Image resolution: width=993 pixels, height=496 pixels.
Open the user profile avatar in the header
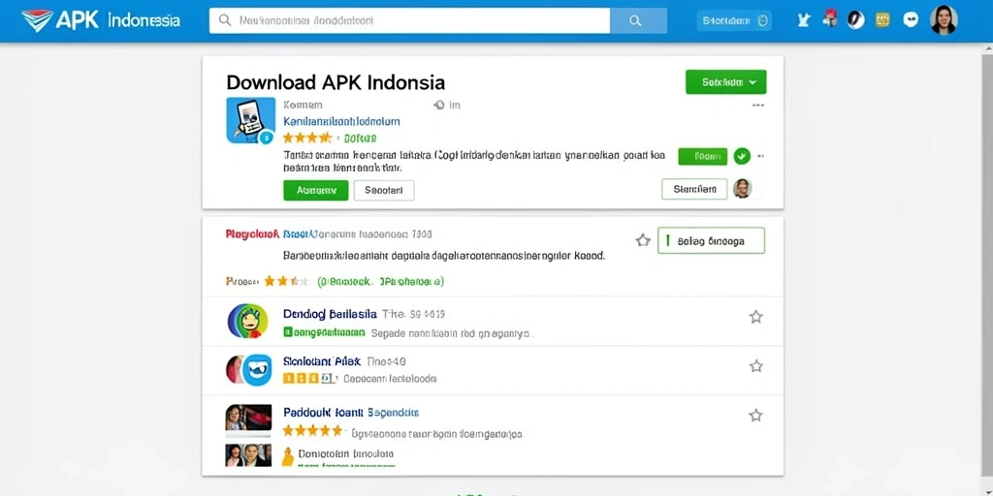pyautogui.click(x=944, y=19)
